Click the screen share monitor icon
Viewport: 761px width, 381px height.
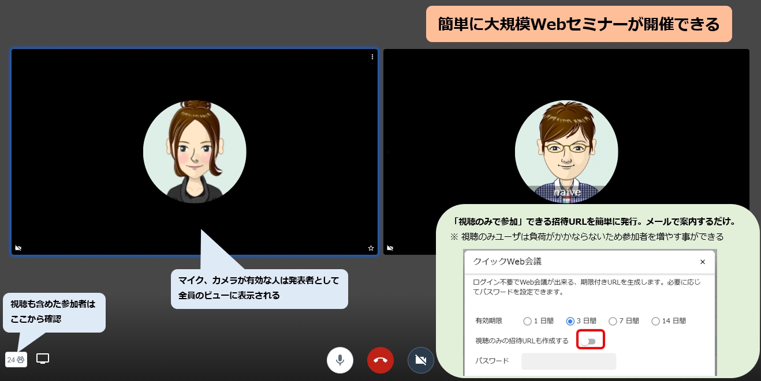tap(43, 359)
